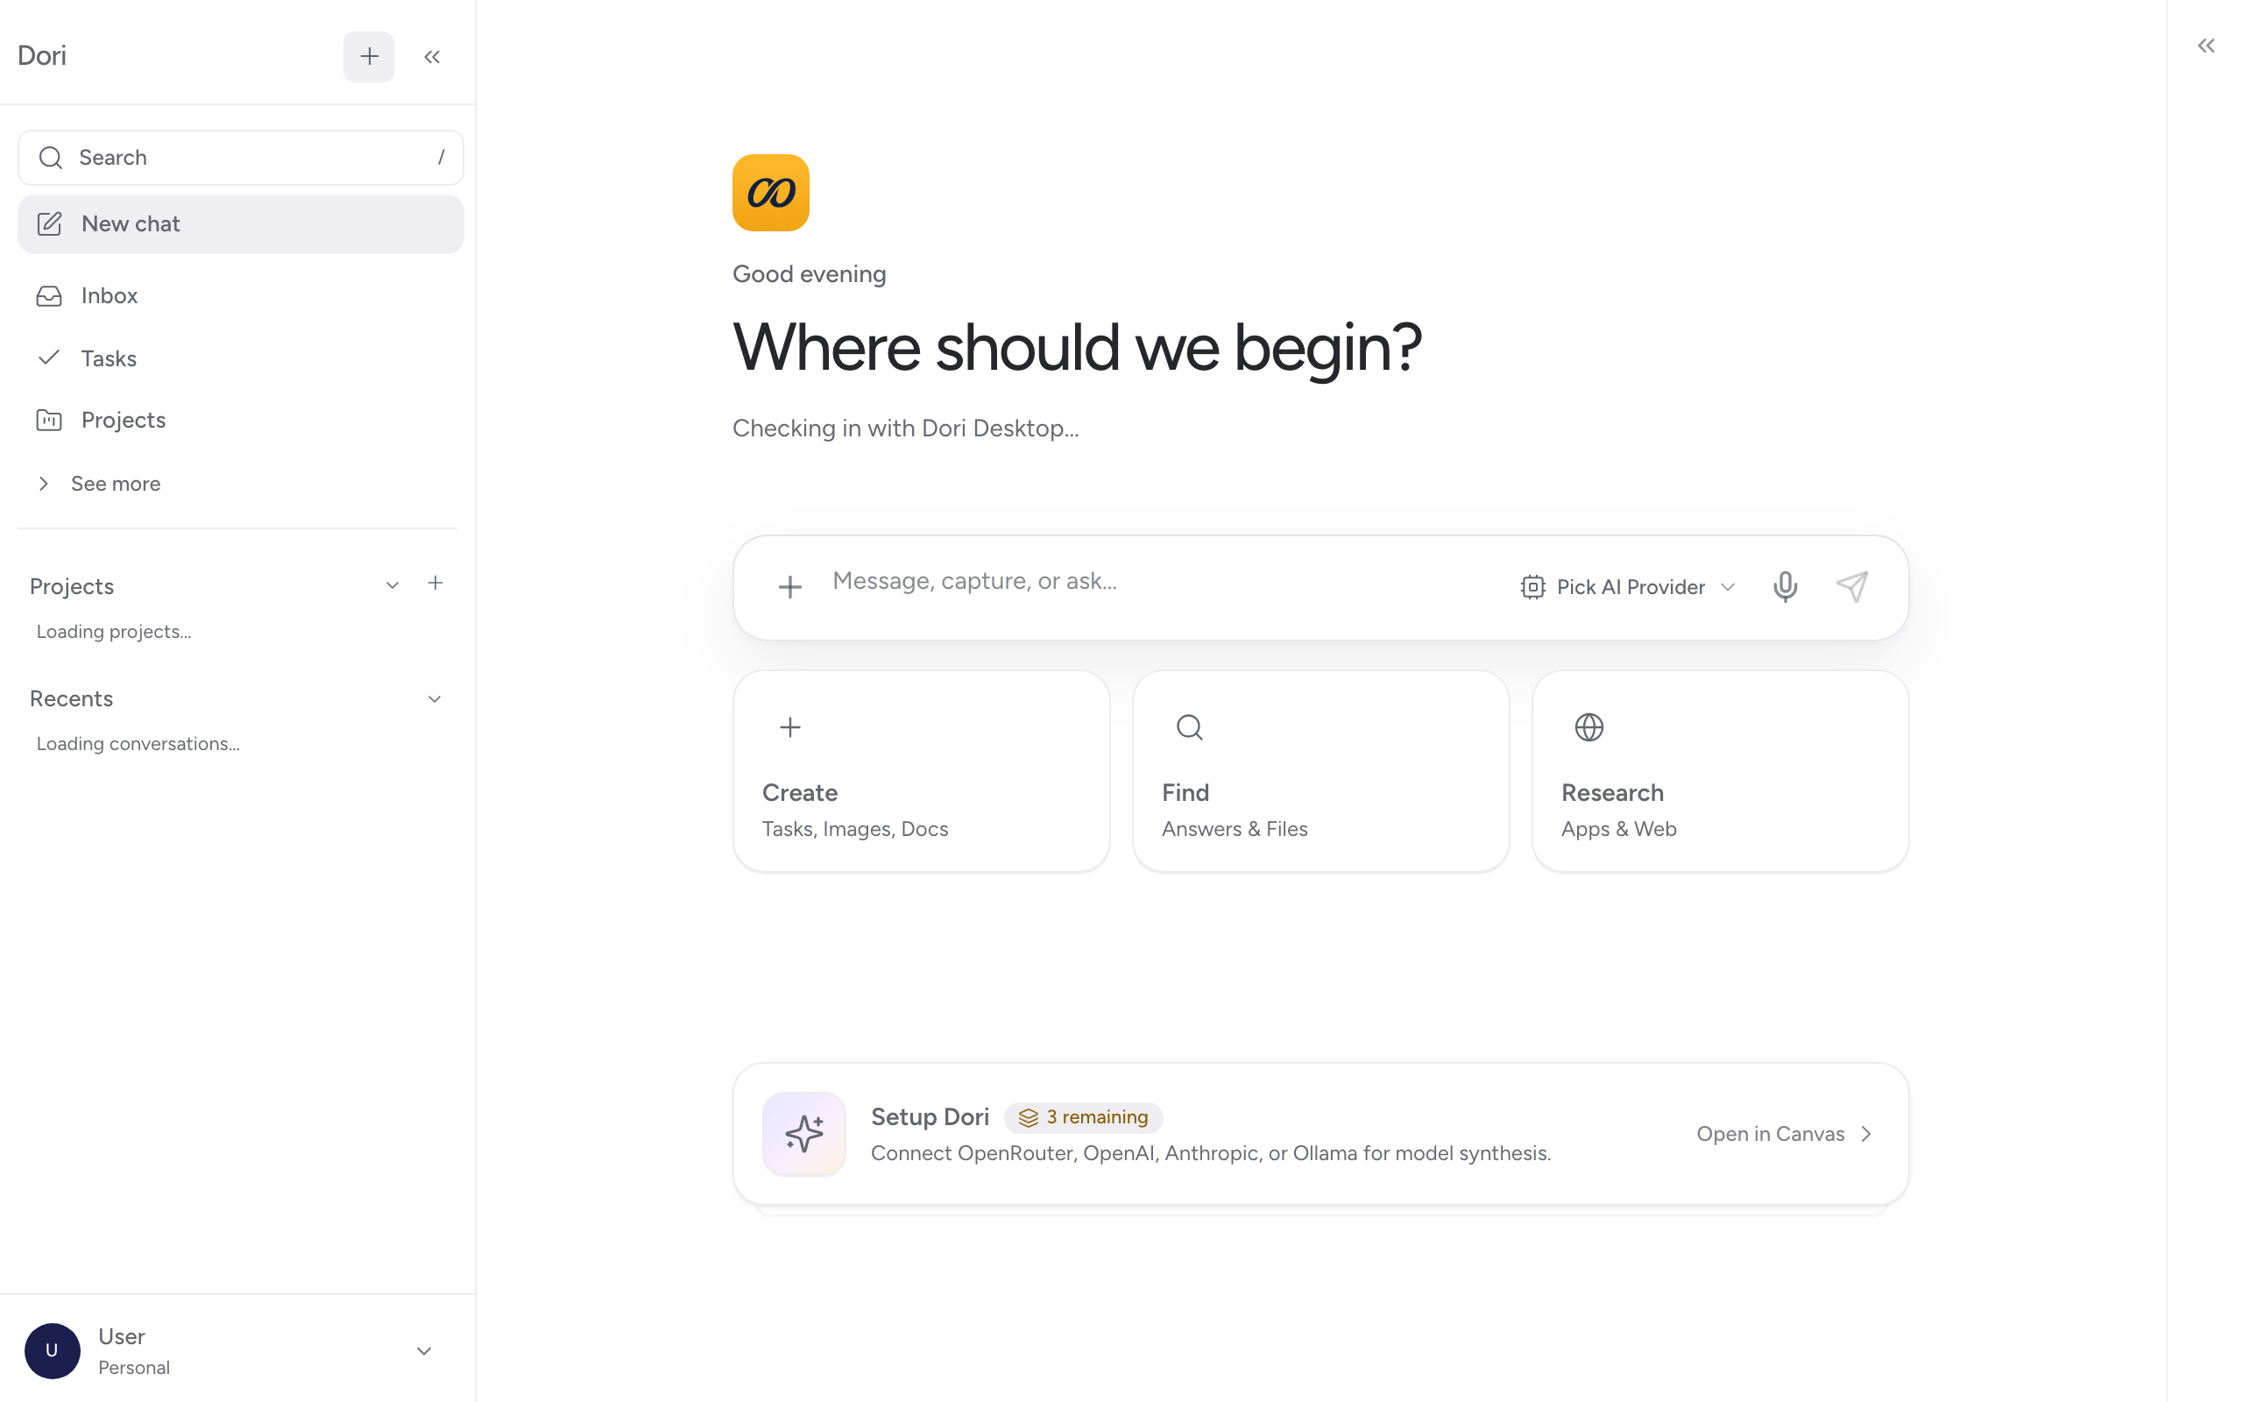This screenshot has width=2243, height=1402.
Task: Open the Create Tasks, Images, Docs card
Action: (922, 771)
